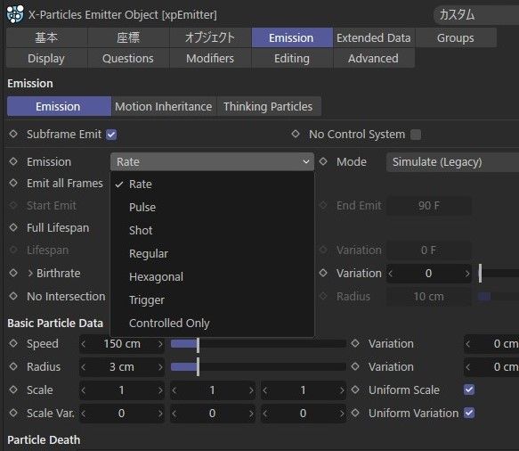Viewport: 519px width, 451px height.
Task: Switch to the Motion Inheritance sub-tab
Action: tap(164, 106)
